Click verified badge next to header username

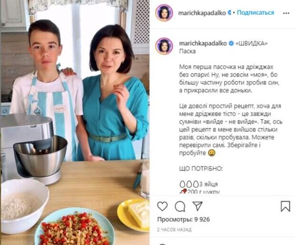(229, 12)
